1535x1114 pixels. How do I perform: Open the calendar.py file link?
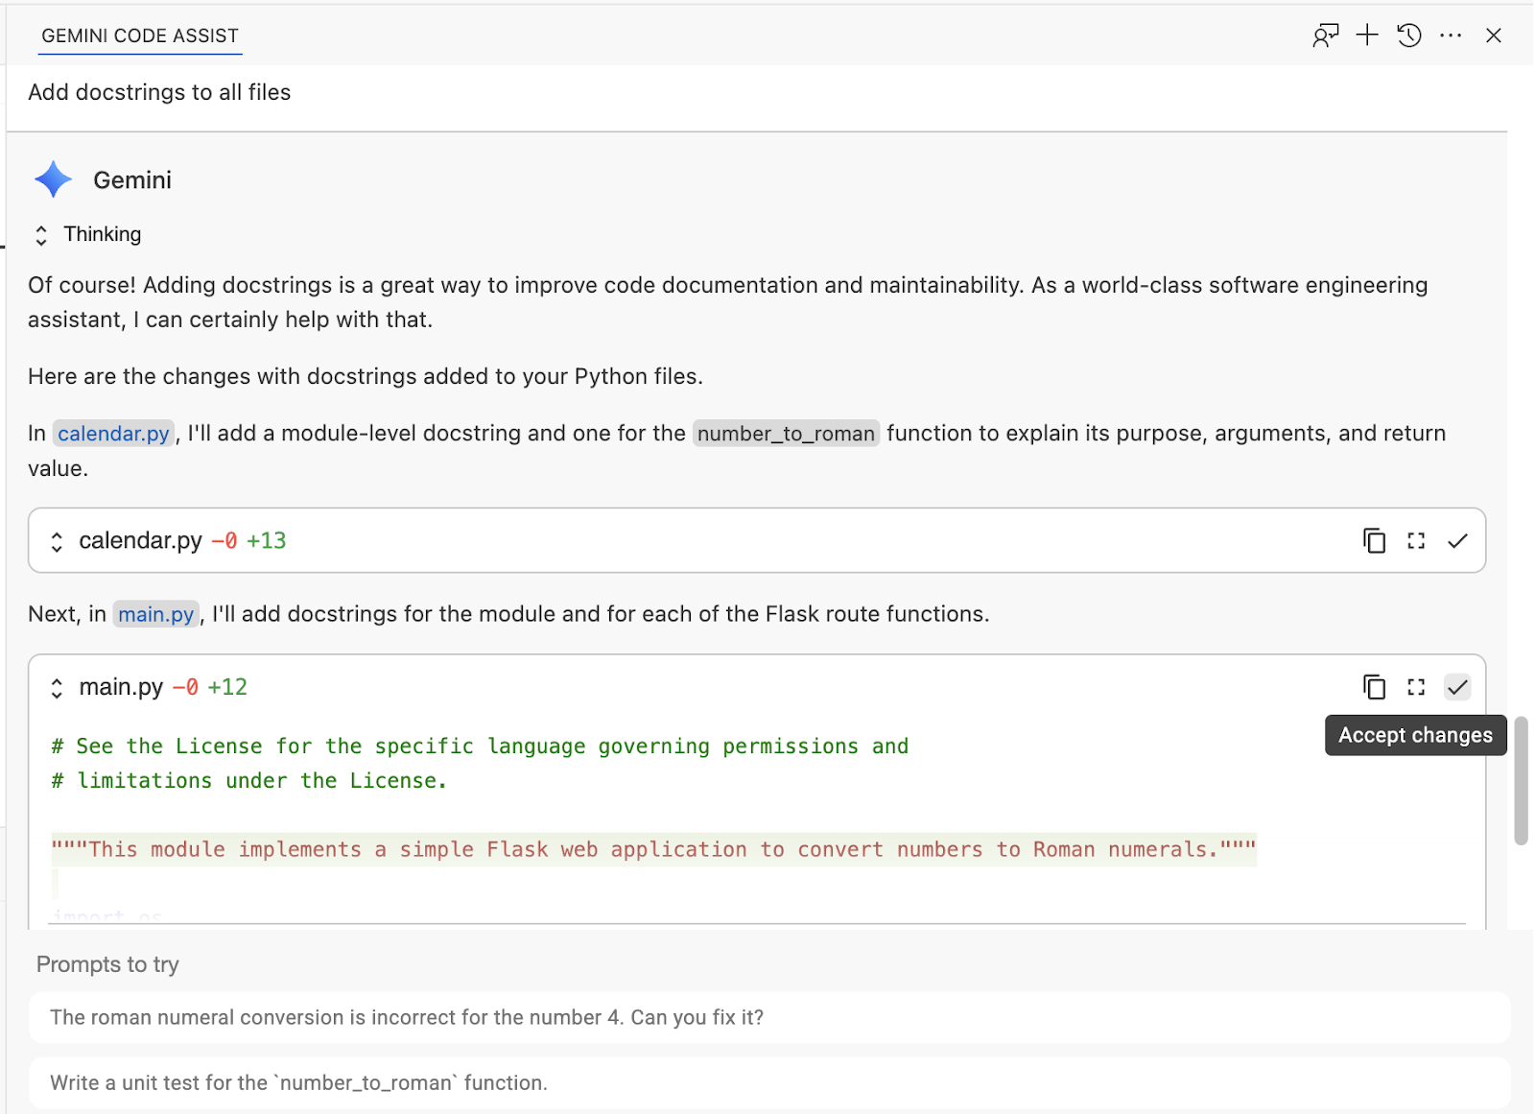point(113,434)
